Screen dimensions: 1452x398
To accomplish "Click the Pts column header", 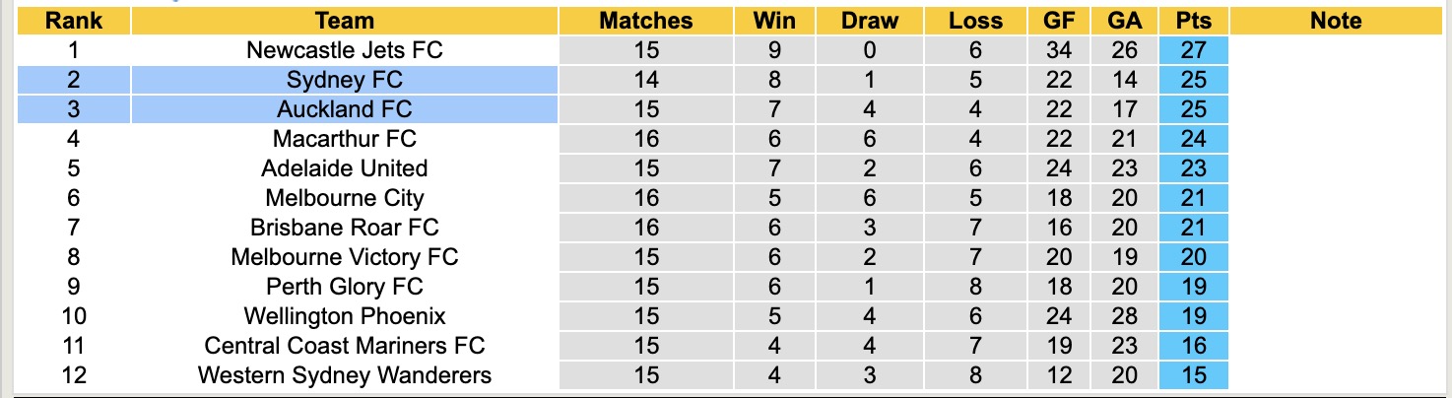I will tap(1194, 21).
